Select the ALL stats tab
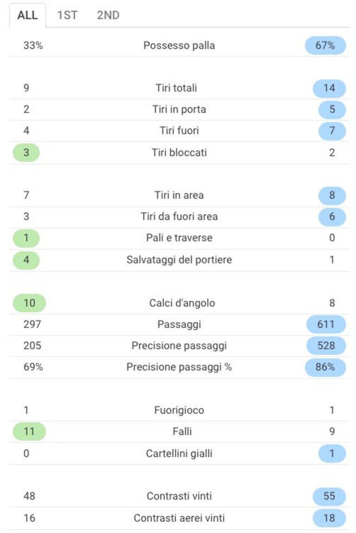Screen dimensions: 356x533 coord(27,15)
